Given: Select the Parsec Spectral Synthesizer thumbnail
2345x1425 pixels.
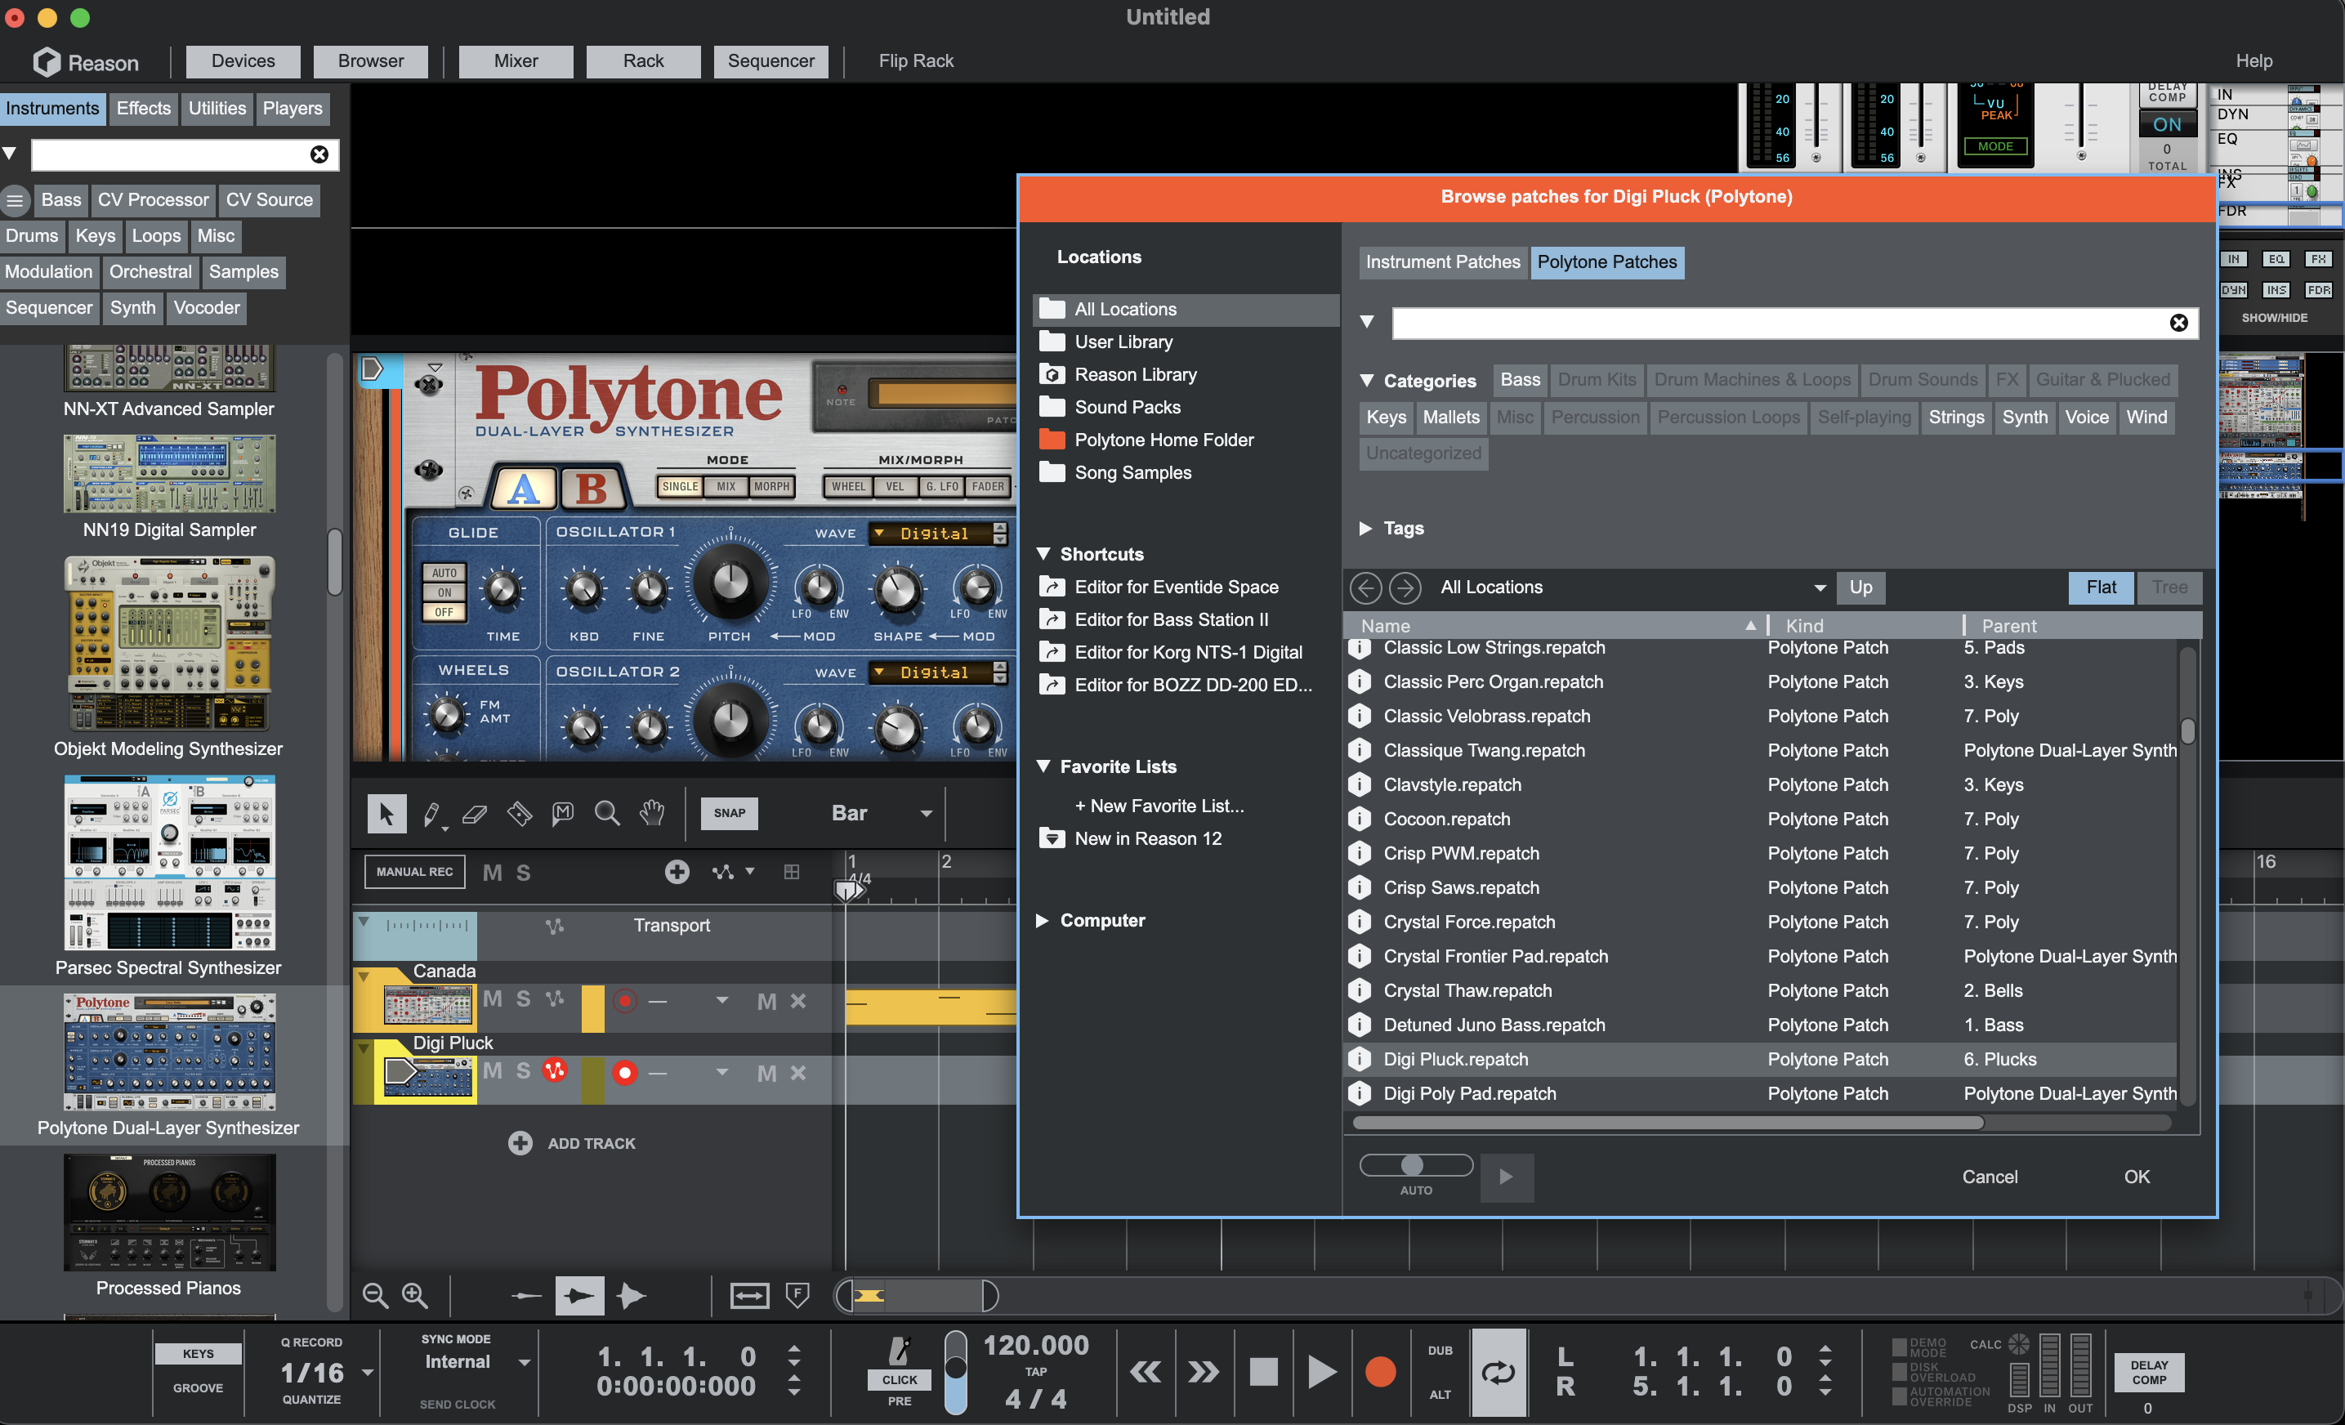Looking at the screenshot, I should click(x=169, y=862).
